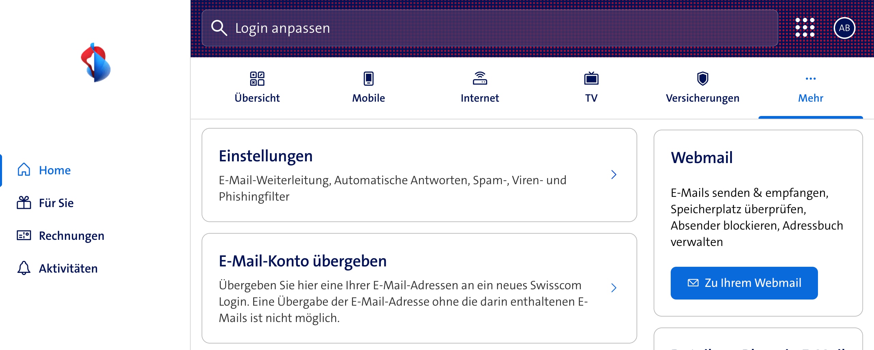Screen dimensions: 874x350
Task: Open Für Sie in sidebar
Action: 56,203
